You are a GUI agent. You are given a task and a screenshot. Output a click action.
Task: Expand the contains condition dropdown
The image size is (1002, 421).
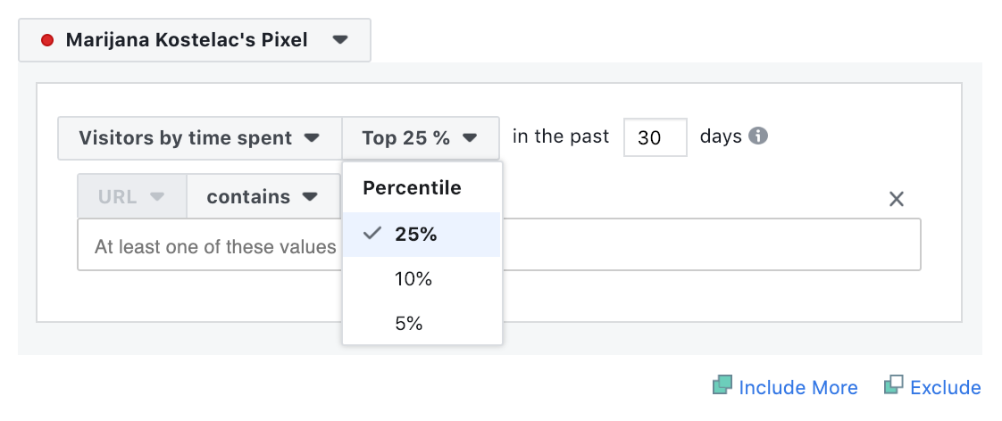click(263, 197)
